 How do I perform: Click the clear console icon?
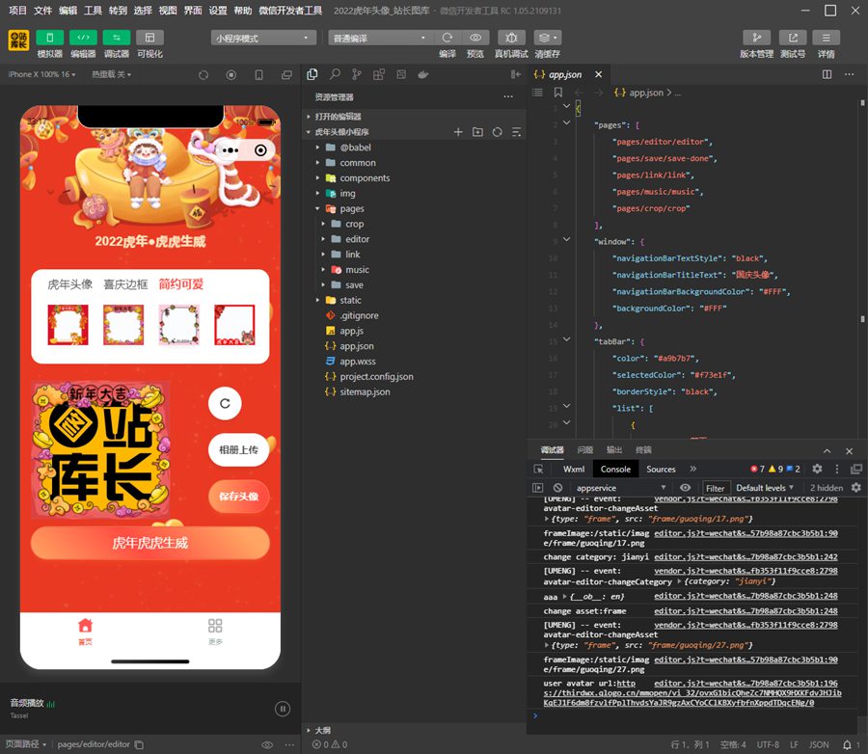point(557,488)
